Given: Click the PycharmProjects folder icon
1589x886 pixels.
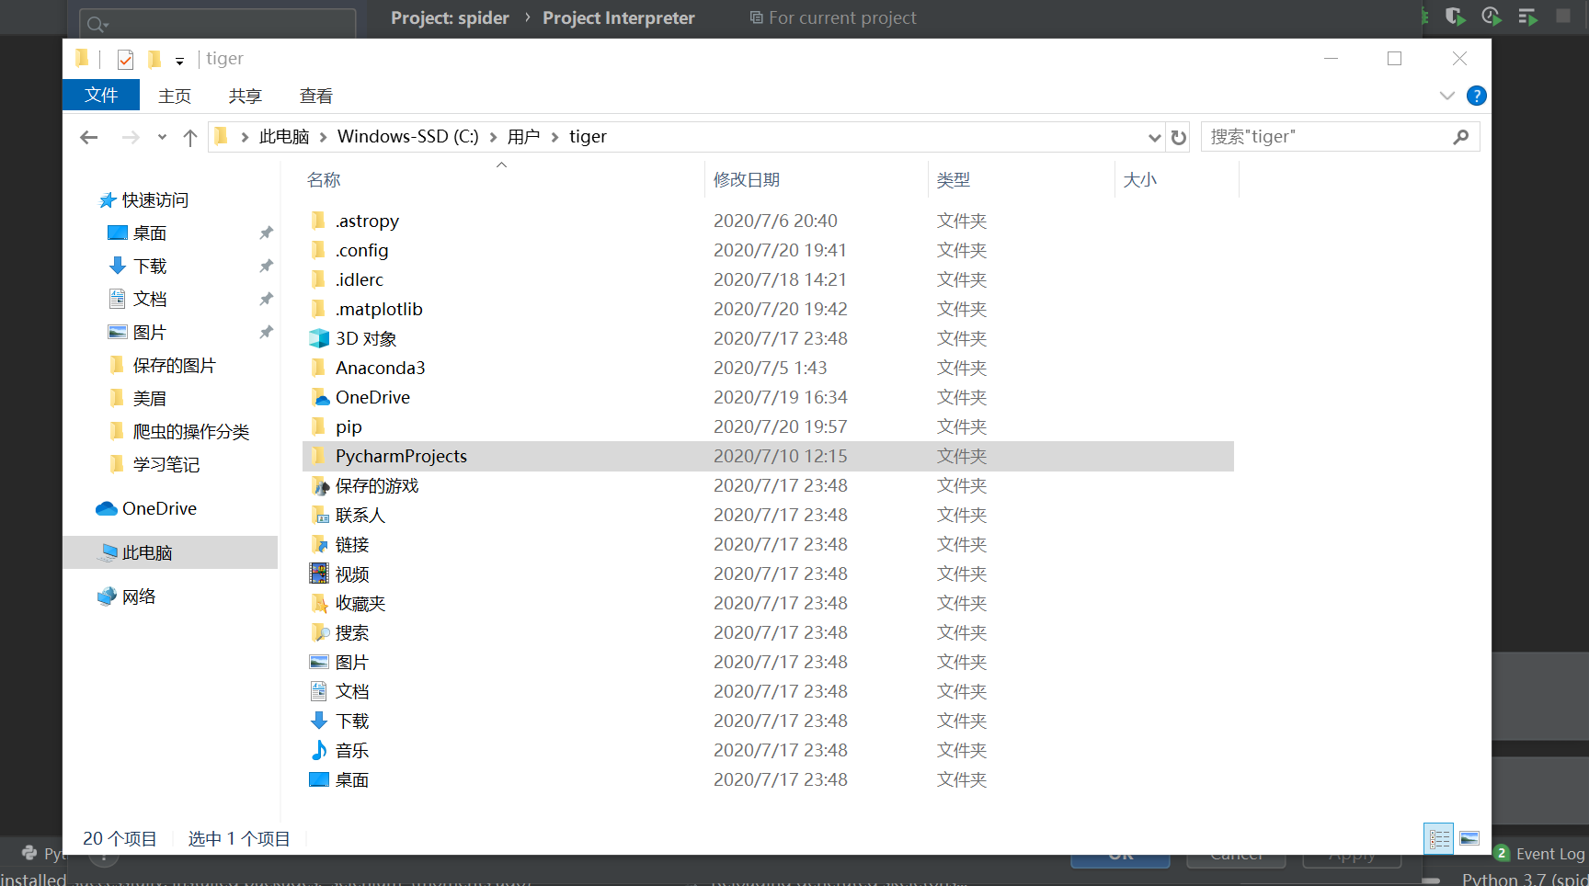Looking at the screenshot, I should coord(319,456).
